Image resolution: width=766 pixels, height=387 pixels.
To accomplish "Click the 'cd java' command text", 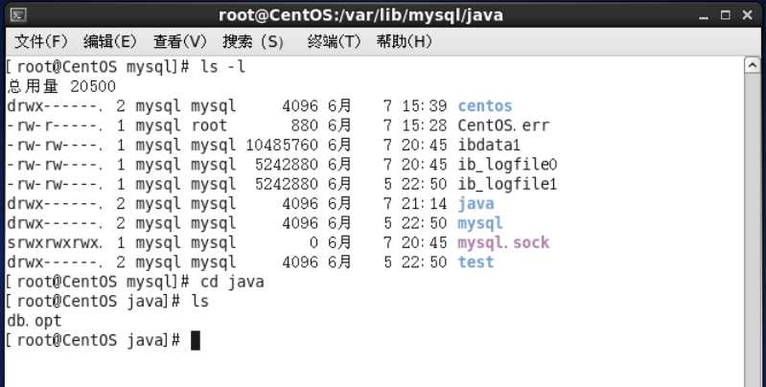I will click(x=232, y=282).
